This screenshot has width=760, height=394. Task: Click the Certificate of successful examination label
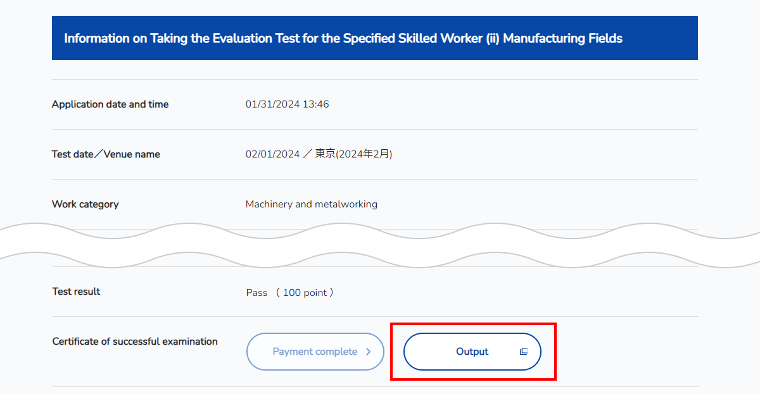[135, 342]
